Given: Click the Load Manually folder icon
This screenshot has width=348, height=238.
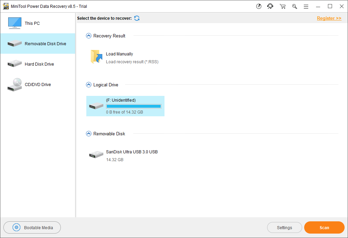Looking at the screenshot, I should (x=96, y=57).
